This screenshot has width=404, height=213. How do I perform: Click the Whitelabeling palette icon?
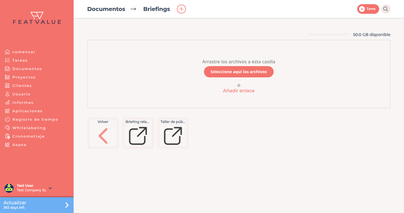(x=7, y=128)
